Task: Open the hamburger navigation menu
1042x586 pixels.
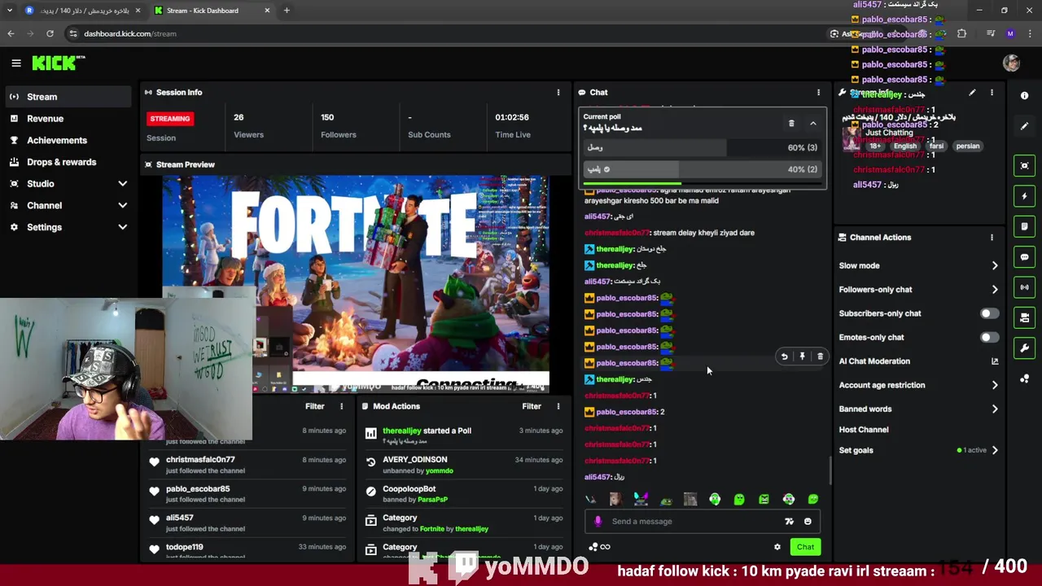Action: click(x=16, y=63)
